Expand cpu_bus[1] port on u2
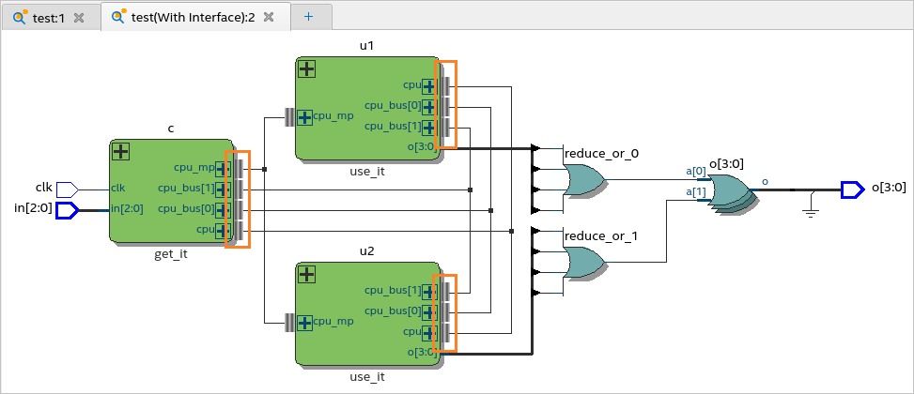Image resolution: width=914 pixels, height=394 pixels. (x=429, y=292)
